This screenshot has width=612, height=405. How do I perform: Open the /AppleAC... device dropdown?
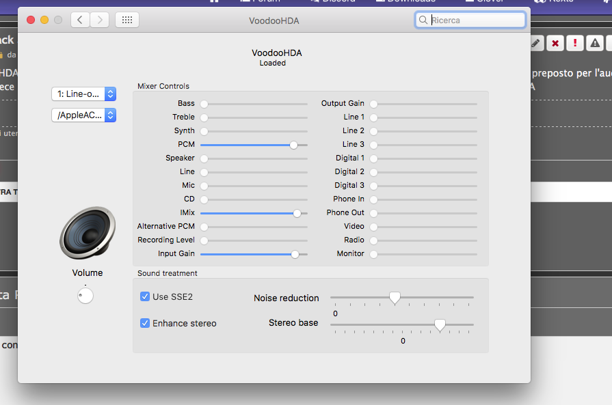(x=84, y=115)
